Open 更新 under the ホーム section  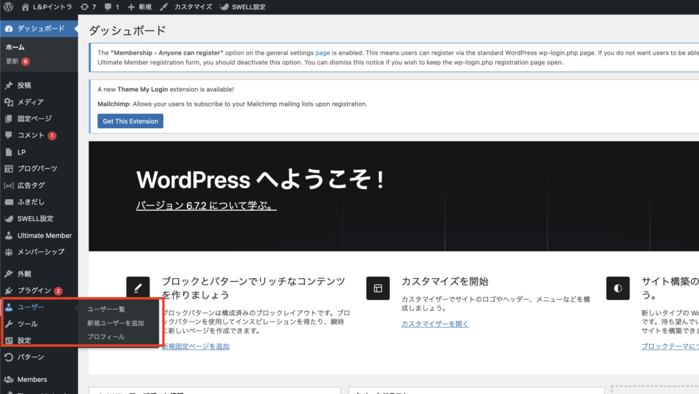point(12,61)
